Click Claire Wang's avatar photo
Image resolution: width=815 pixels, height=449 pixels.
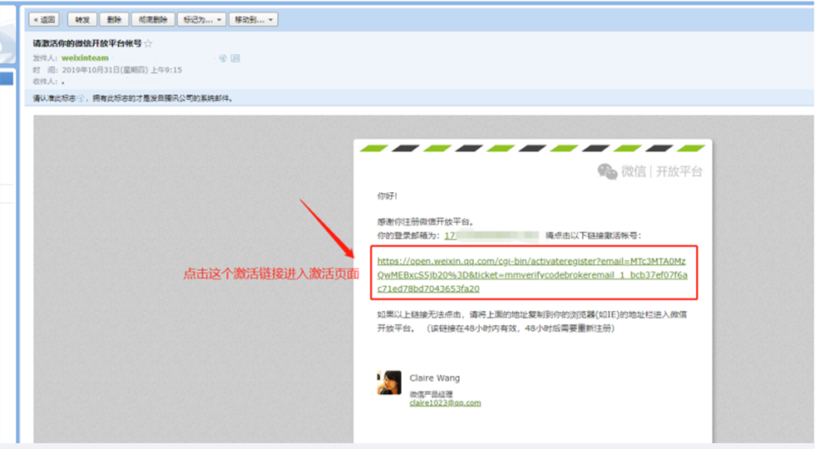tap(389, 382)
